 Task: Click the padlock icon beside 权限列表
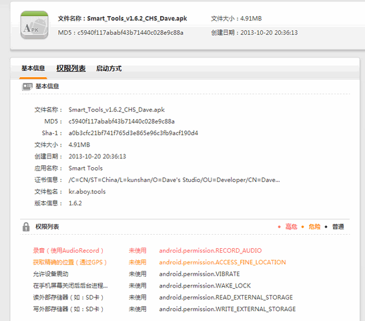pyautogui.click(x=26, y=227)
